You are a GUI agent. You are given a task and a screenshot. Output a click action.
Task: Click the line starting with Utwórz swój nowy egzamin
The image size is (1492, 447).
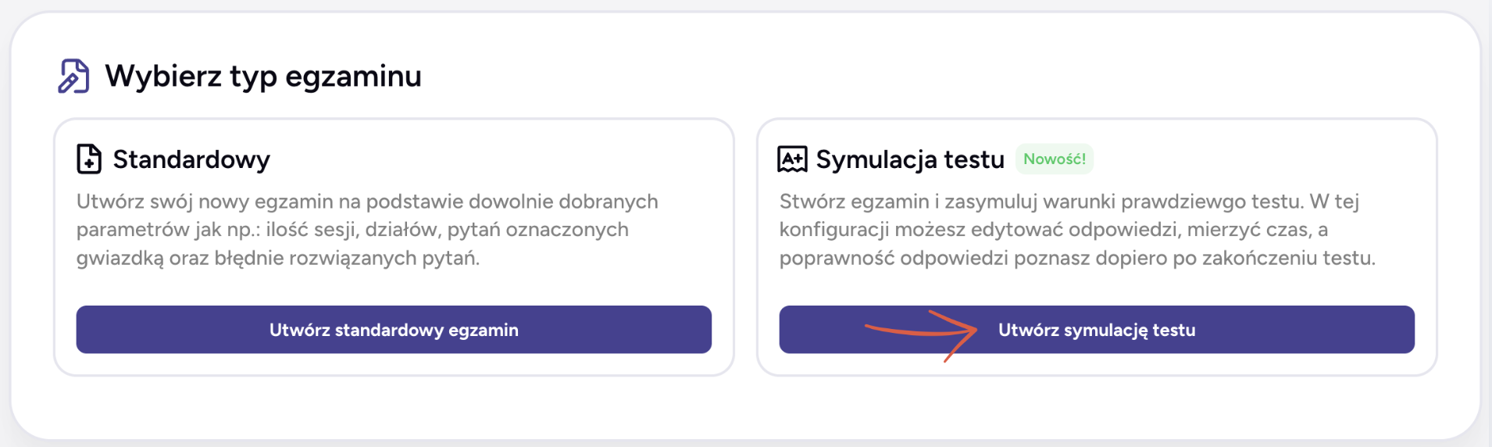point(367,202)
